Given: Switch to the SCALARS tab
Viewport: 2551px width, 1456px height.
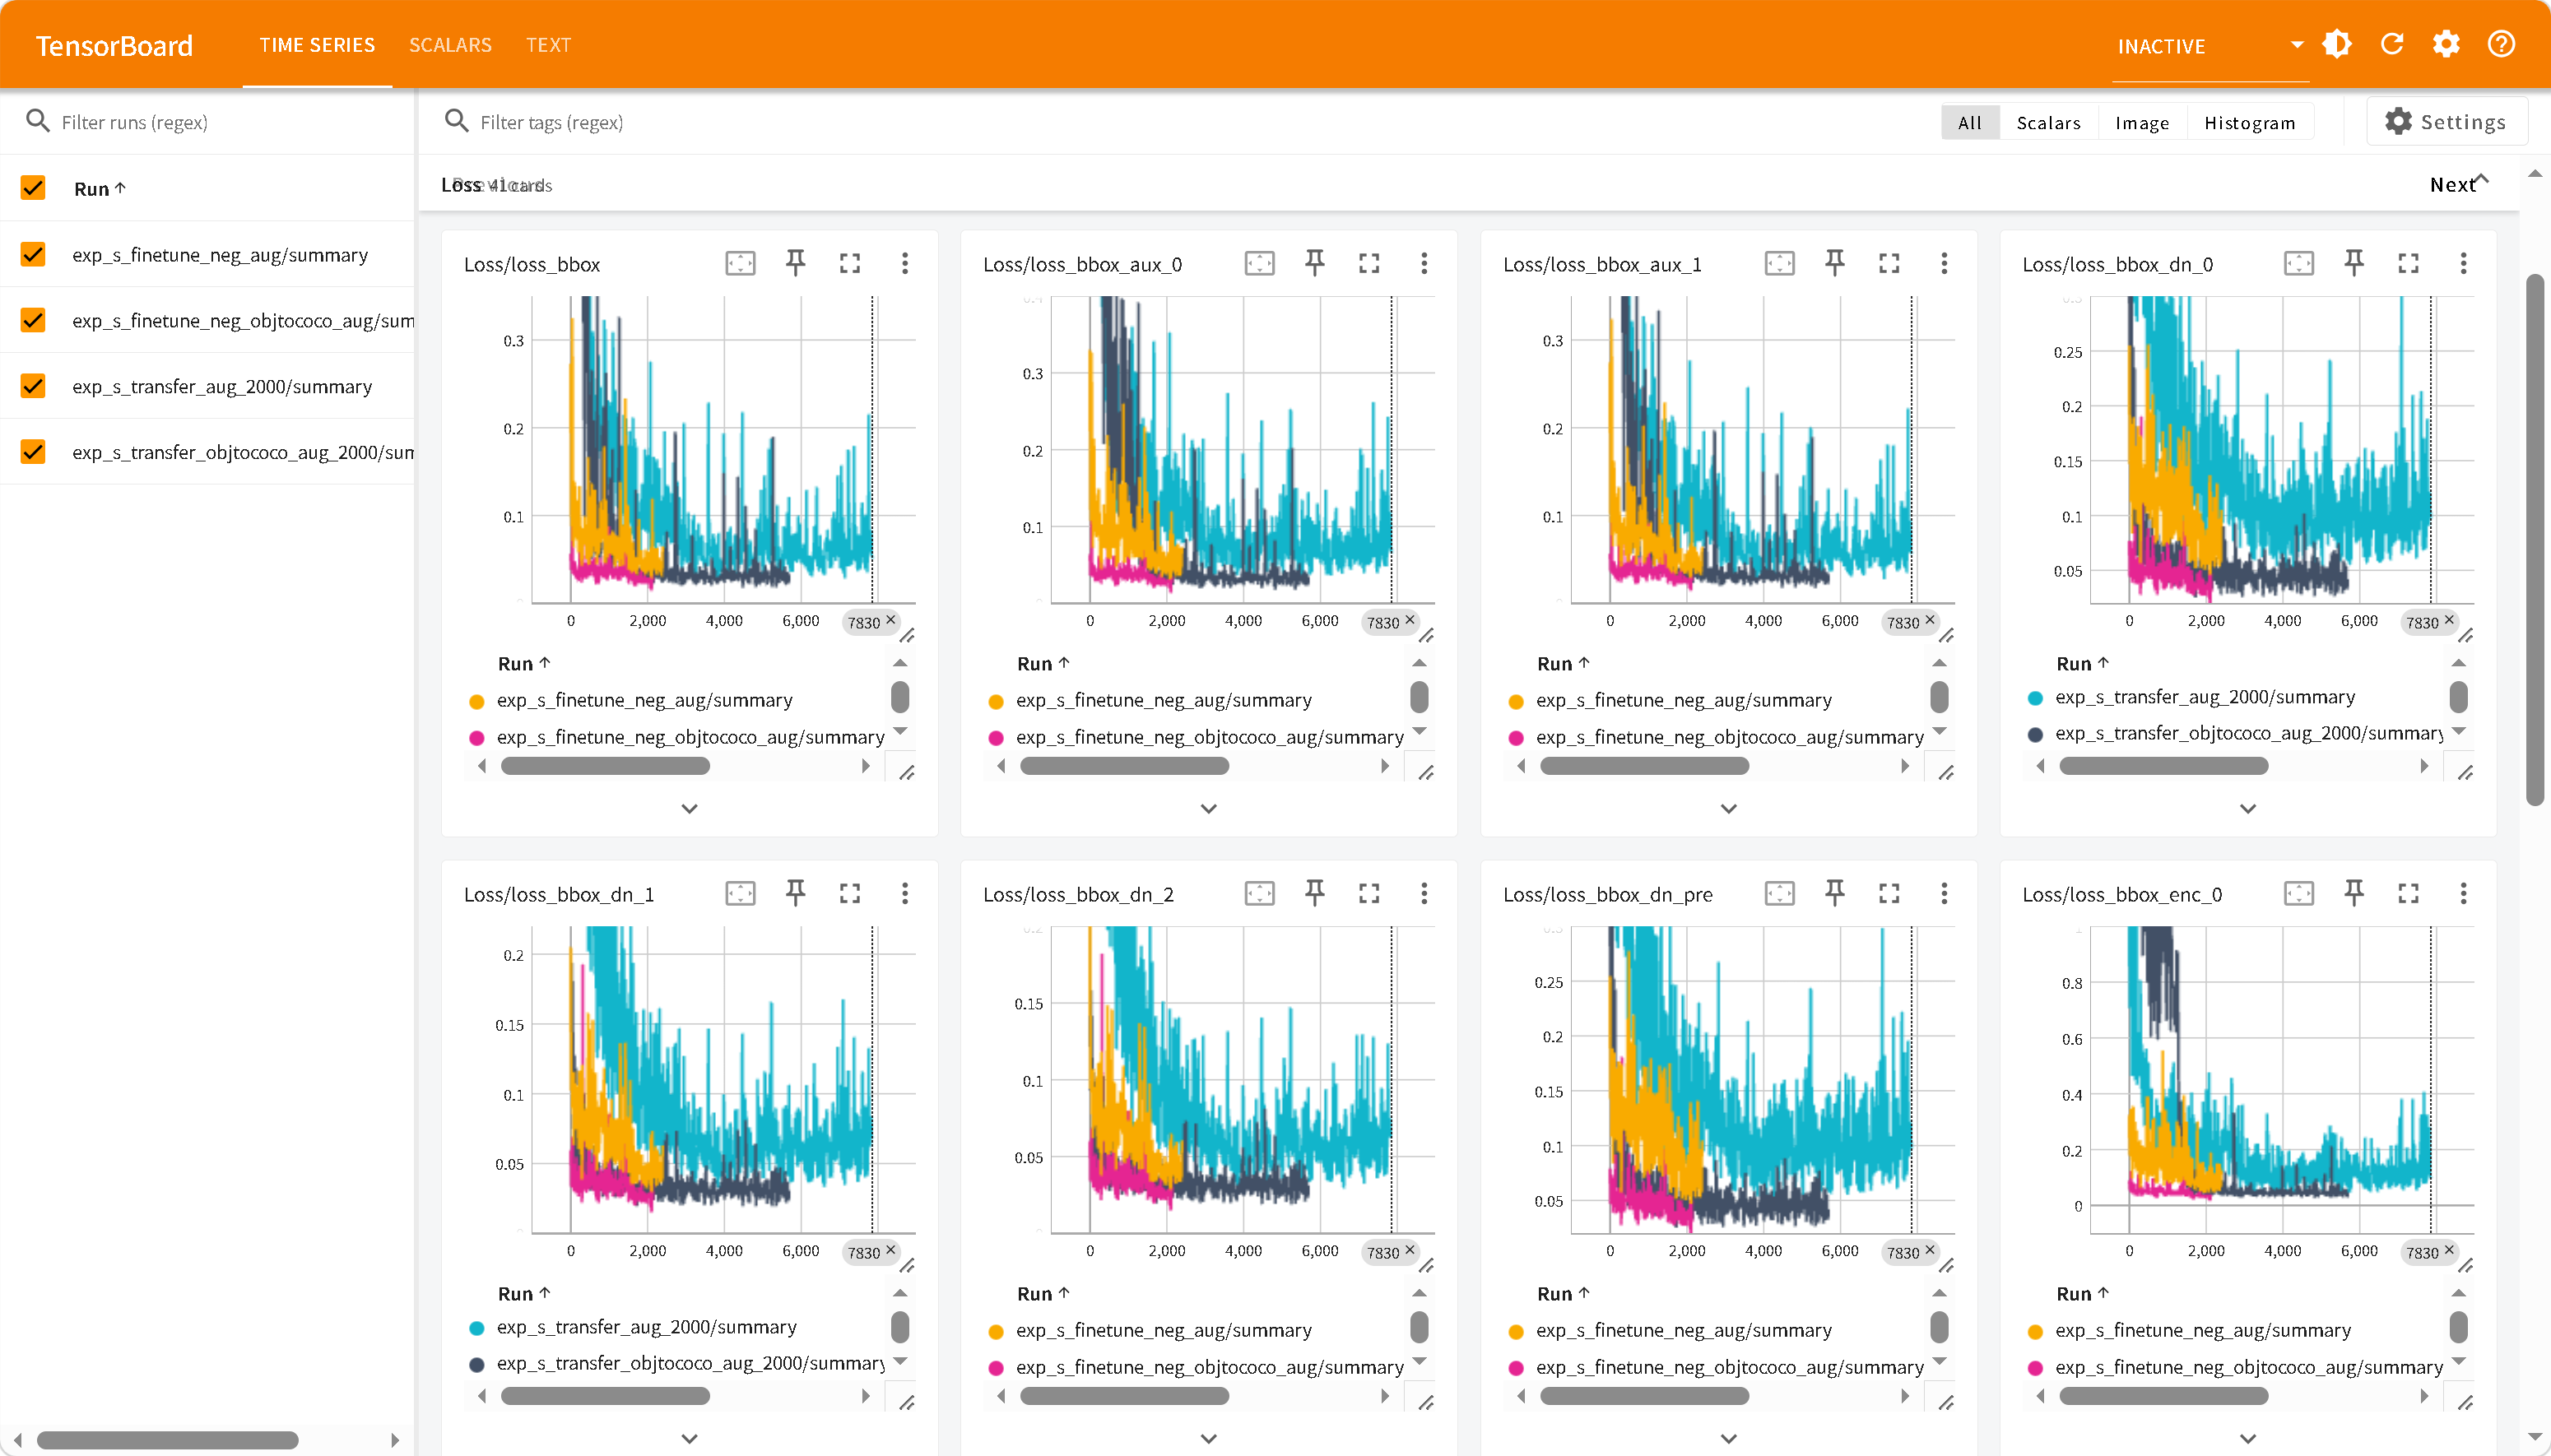Looking at the screenshot, I should pyautogui.click(x=450, y=45).
